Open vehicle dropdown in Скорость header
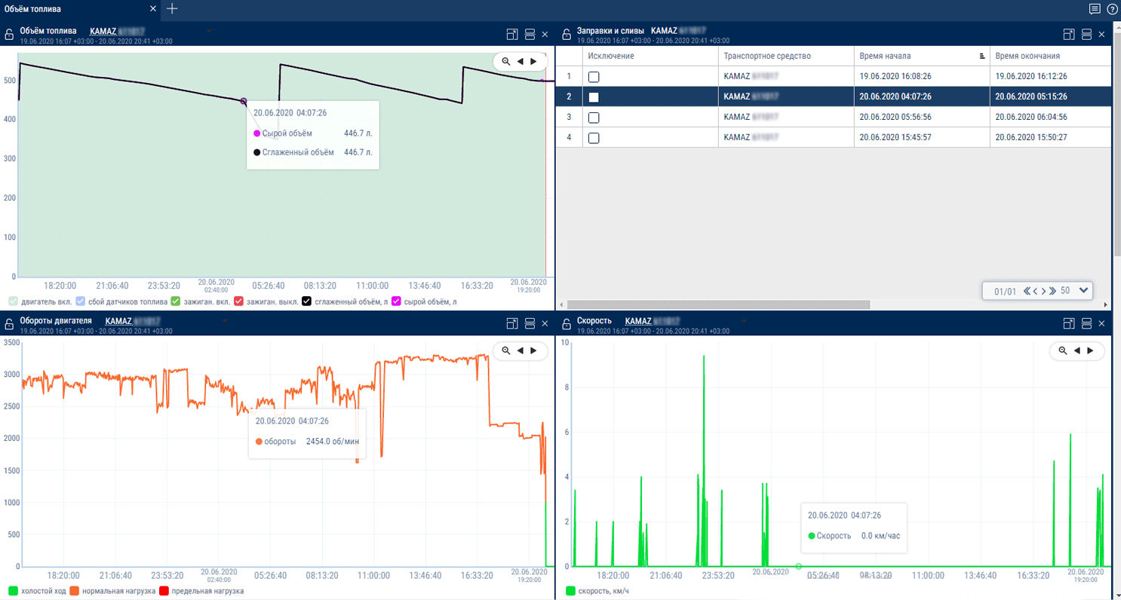Screen dimensions: 1121x600 point(745,320)
